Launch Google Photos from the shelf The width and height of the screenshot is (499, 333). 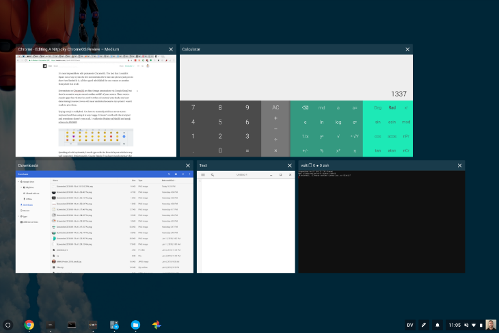pyautogui.click(x=157, y=325)
